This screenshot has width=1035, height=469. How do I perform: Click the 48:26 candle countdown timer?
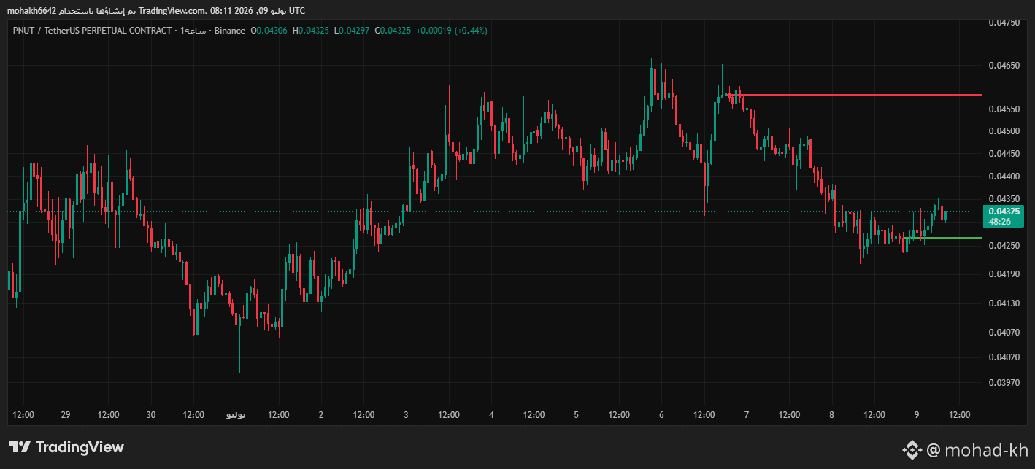pyautogui.click(x=1000, y=221)
